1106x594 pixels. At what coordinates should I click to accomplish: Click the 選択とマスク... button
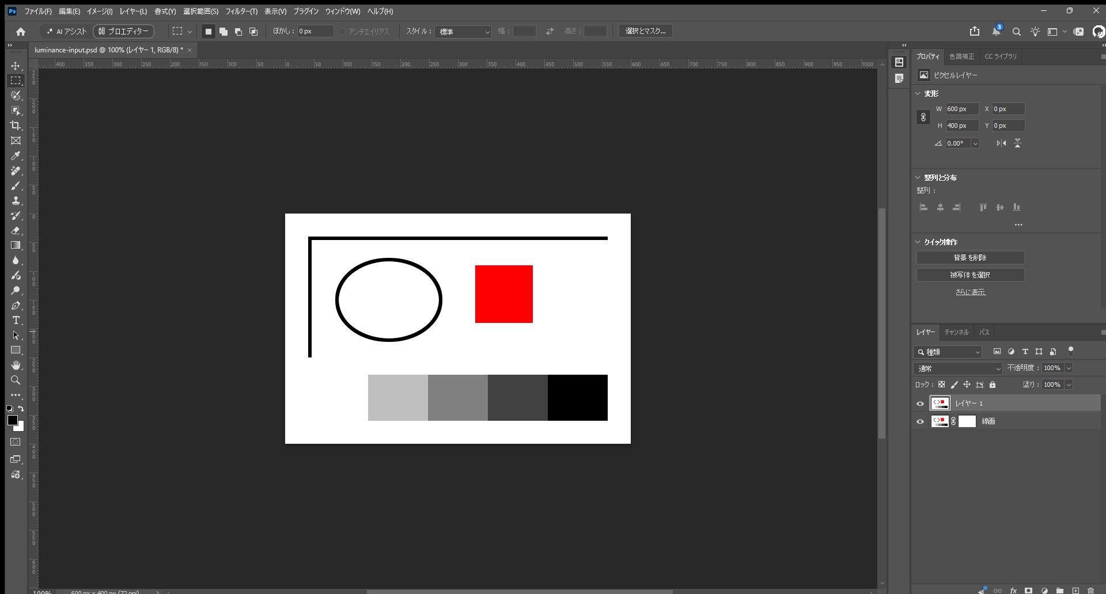(646, 31)
